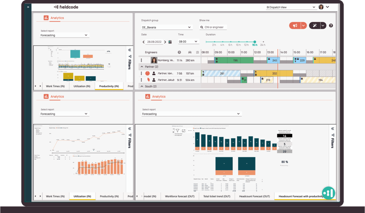The width and height of the screenshot is (365, 213).
Task: Open the help question mark icon
Action: pyautogui.click(x=331, y=26)
